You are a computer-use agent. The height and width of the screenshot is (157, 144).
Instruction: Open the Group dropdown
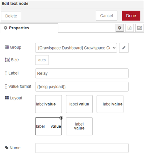(x=76, y=48)
